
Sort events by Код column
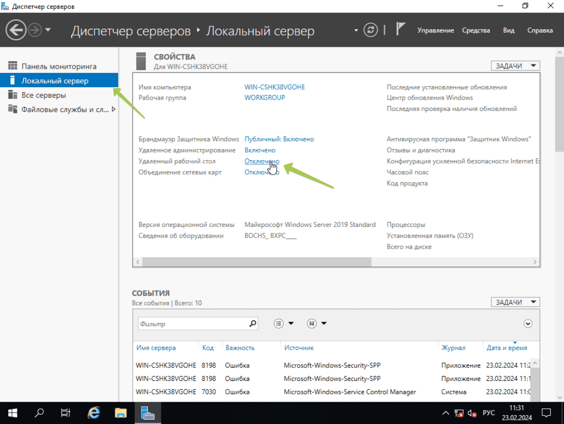(208, 348)
